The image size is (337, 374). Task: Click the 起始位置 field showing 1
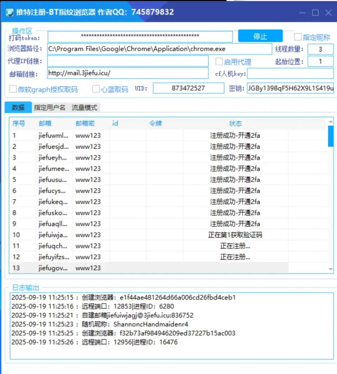tap(320, 61)
